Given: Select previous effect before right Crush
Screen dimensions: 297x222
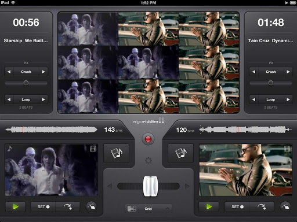Looking at the screenshot, I should tap(253, 72).
